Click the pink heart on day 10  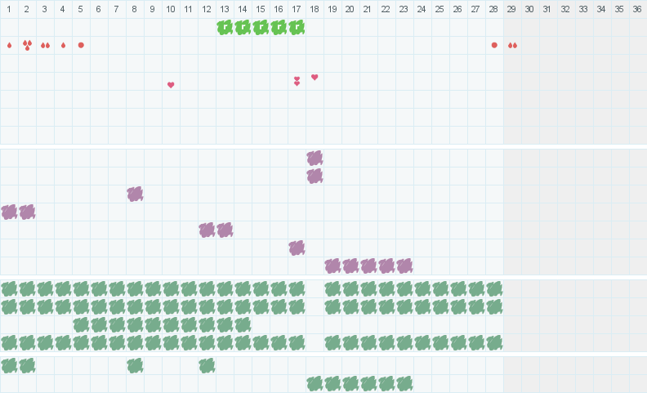[x=171, y=85]
